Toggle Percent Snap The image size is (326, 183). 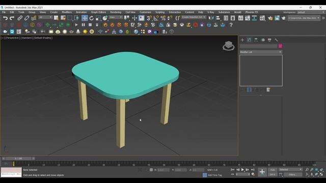pyautogui.click(x=163, y=18)
